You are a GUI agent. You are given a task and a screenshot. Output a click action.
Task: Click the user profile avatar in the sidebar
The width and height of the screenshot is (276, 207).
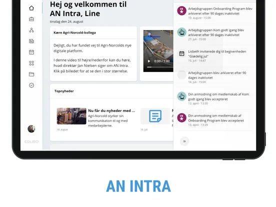(x=31, y=129)
